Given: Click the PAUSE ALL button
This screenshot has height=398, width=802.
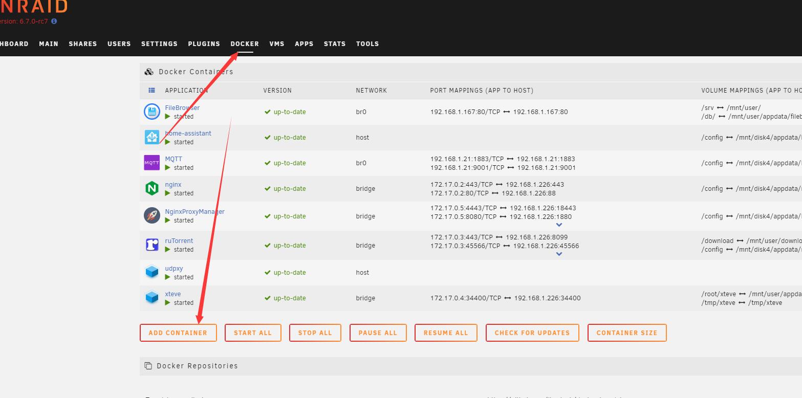Looking at the screenshot, I should click(378, 333).
